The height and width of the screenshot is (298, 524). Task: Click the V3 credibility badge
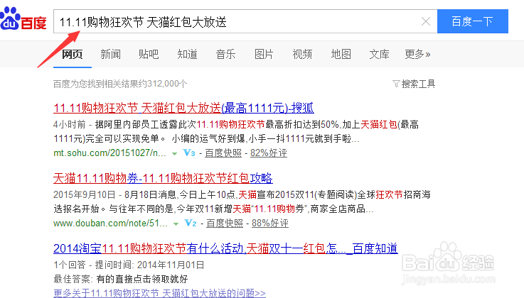(189, 153)
